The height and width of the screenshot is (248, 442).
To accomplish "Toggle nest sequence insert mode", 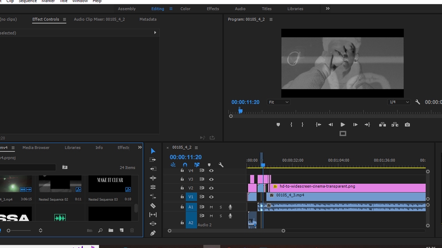I will (173, 165).
